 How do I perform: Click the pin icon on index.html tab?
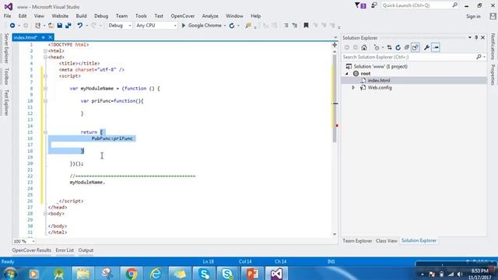(x=44, y=37)
